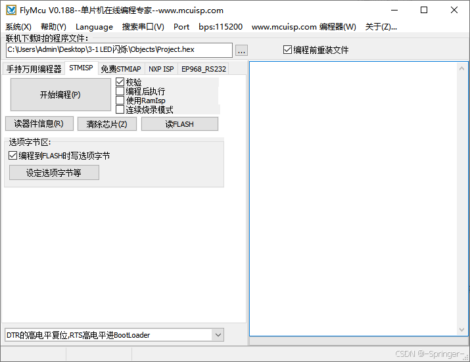Enable the 连续烧录模式 checkbox
This screenshot has width=470, height=362.
[x=120, y=110]
